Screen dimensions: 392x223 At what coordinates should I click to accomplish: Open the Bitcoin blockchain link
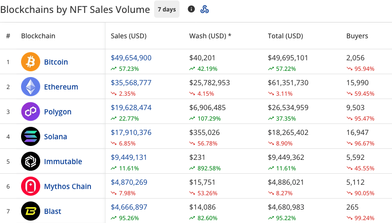click(56, 62)
